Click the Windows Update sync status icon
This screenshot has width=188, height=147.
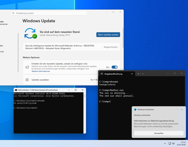[31, 33]
